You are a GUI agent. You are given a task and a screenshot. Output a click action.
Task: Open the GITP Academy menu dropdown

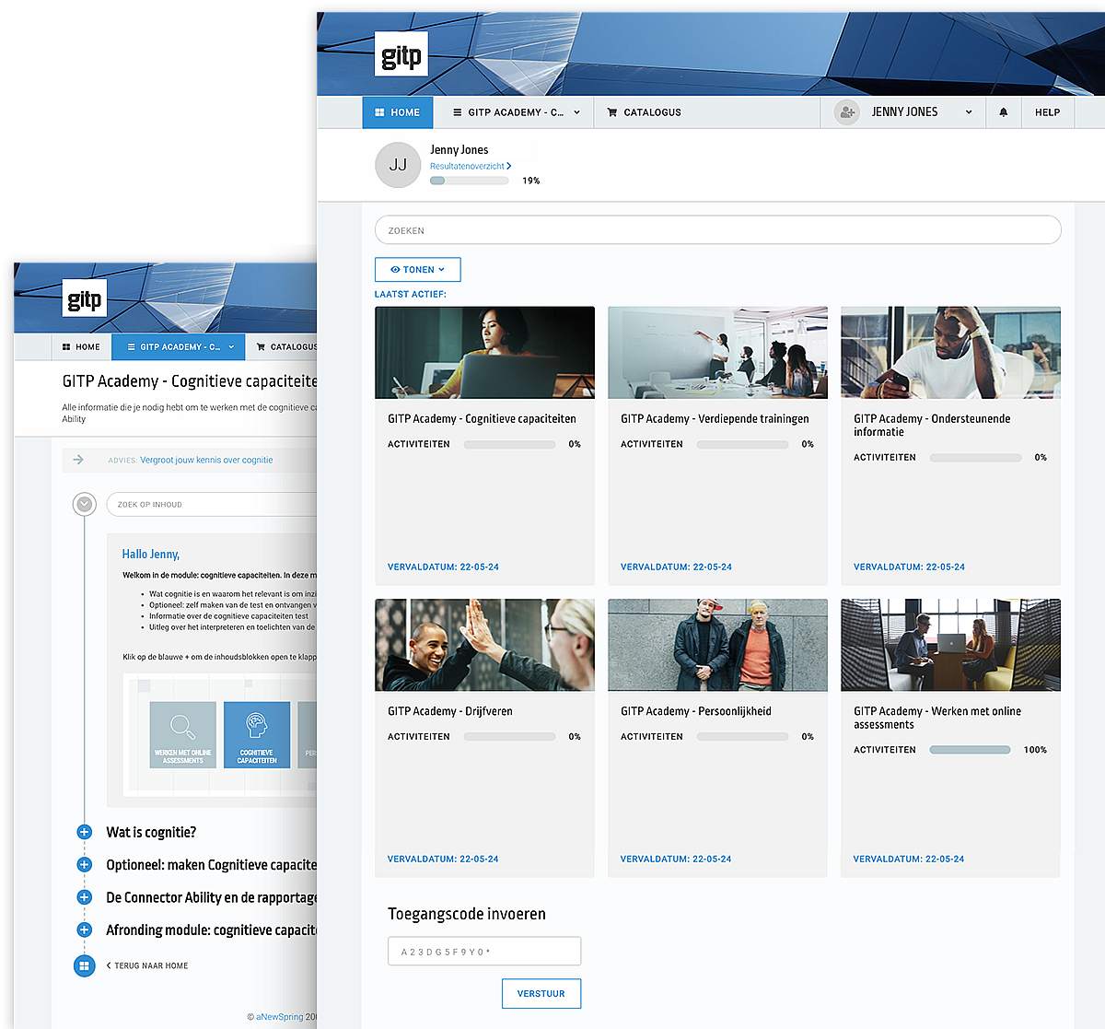[516, 112]
